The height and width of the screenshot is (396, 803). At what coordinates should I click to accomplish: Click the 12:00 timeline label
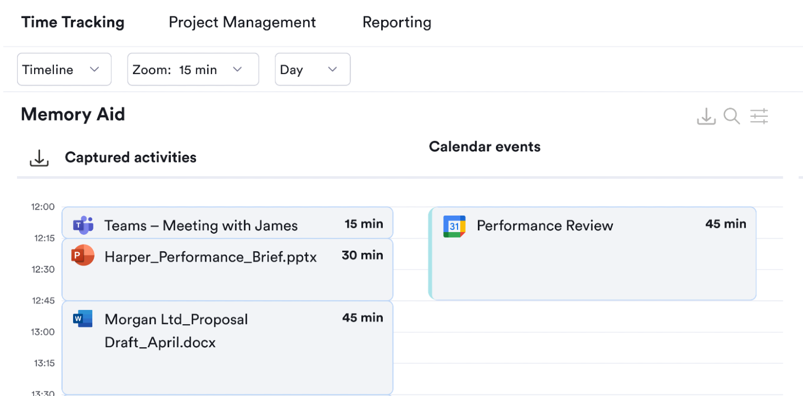tap(44, 207)
